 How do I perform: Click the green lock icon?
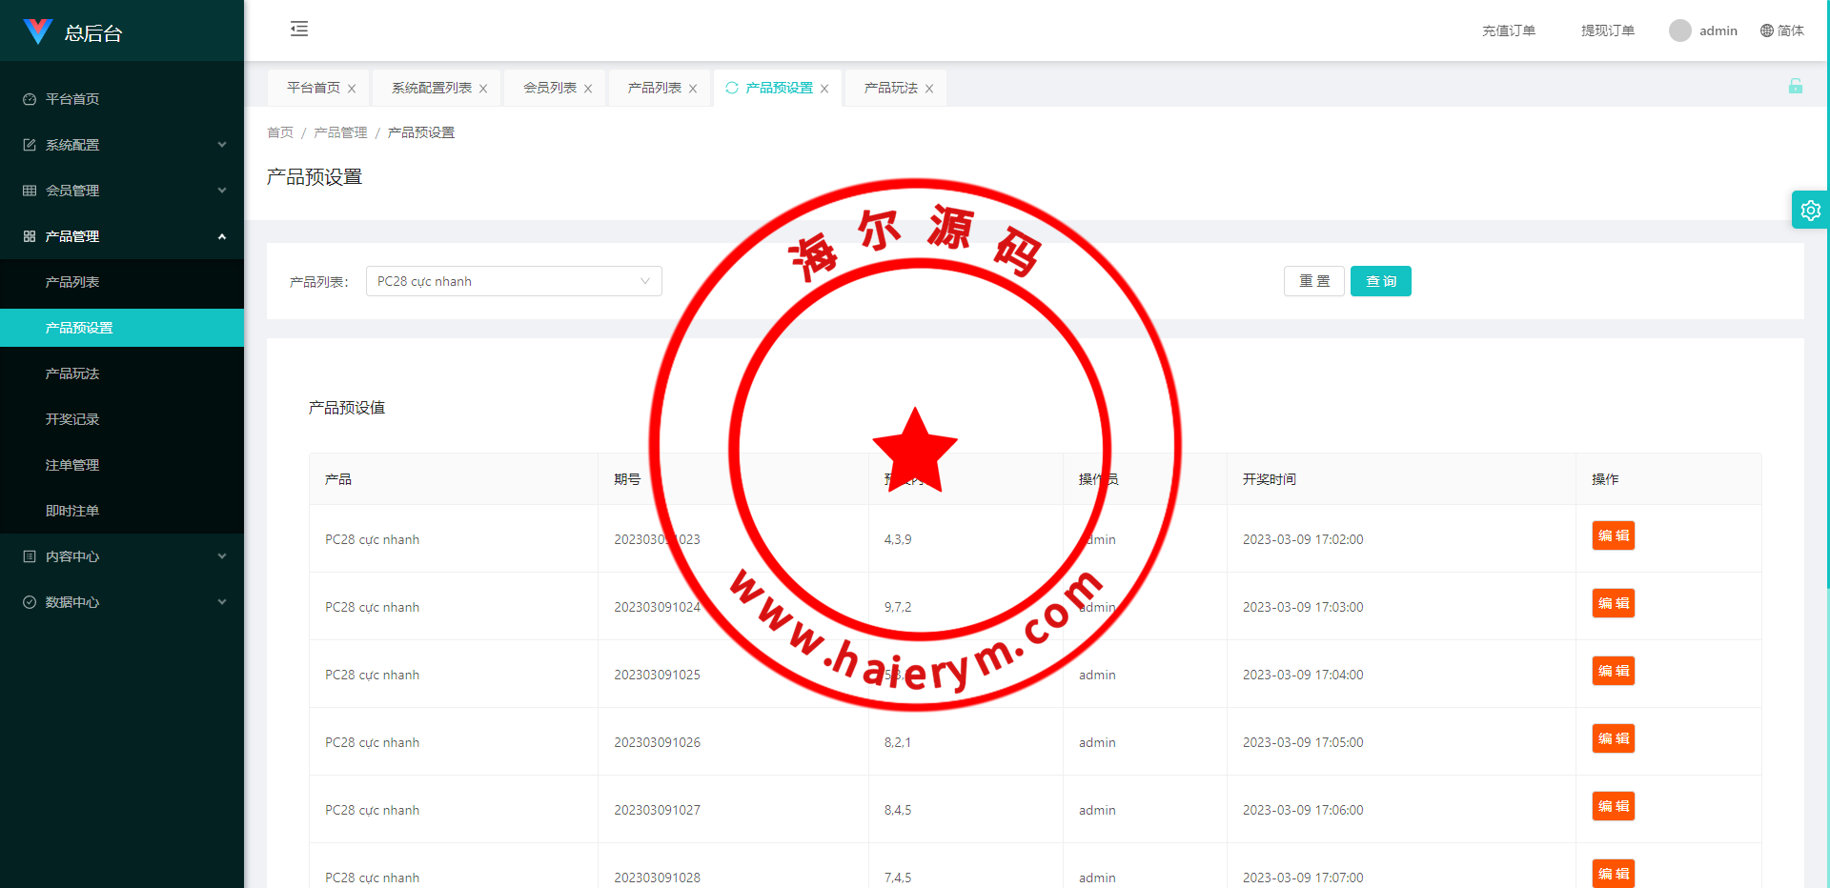pos(1795,87)
